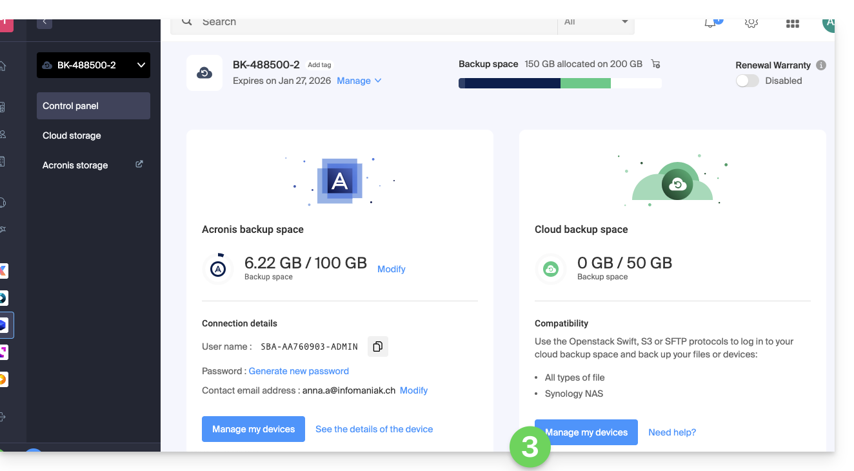854x471 pixels.
Task: Click the Expires on Jan 27, 2026 text
Action: [282, 81]
